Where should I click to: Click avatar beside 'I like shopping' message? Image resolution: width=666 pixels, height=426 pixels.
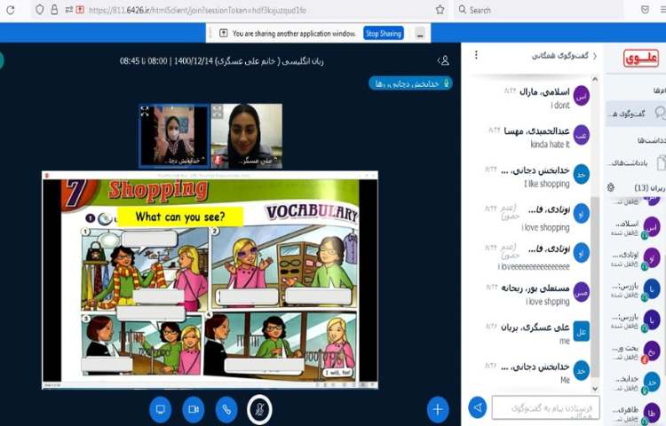[x=581, y=174]
